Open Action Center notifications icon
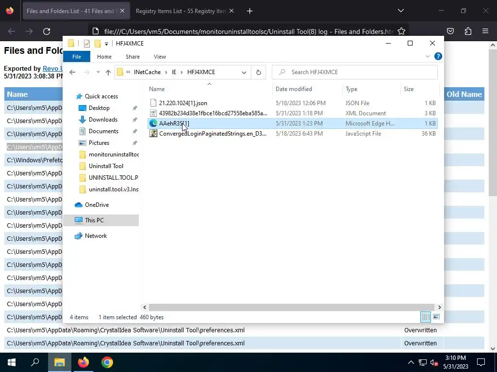Screen dimensions: 497x372 click(x=481, y=362)
